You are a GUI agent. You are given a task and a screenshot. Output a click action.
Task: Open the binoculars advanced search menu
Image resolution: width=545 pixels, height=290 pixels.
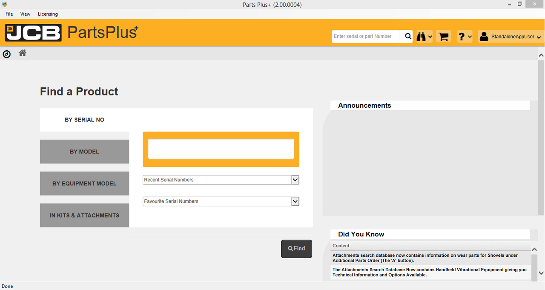click(424, 37)
